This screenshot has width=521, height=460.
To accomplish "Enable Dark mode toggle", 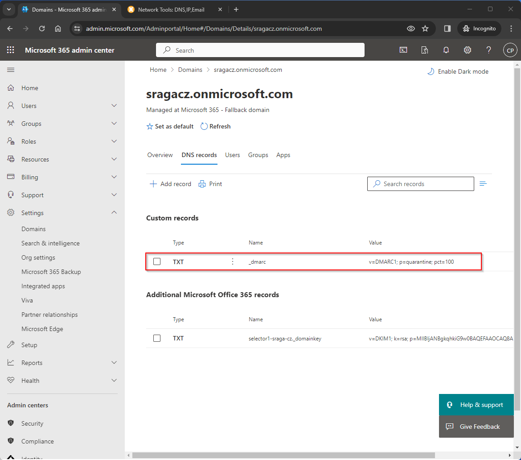I will coord(458,71).
